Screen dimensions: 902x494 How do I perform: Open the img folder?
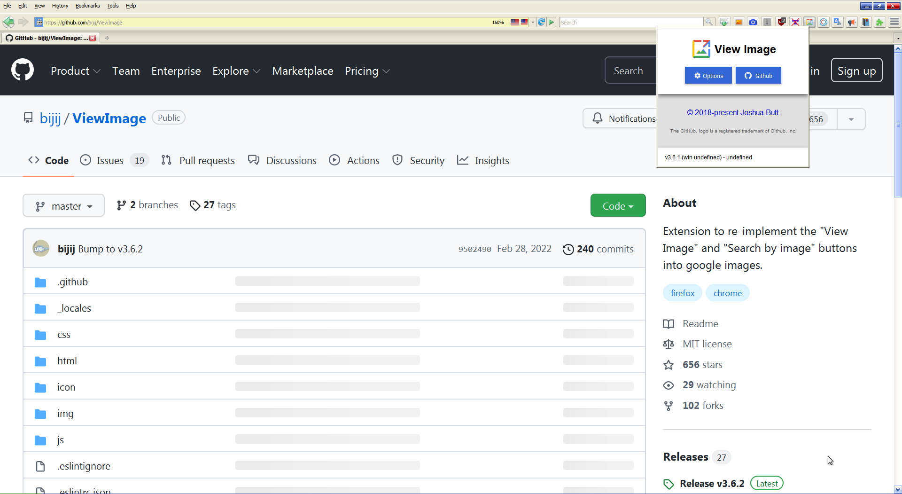[65, 414]
